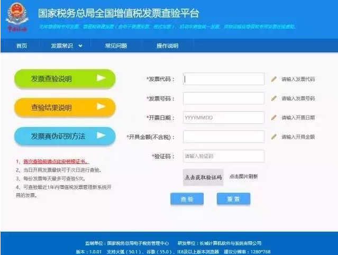The image size is (338, 255).
Task: Open the 首页 menu item
Action: coord(22,45)
